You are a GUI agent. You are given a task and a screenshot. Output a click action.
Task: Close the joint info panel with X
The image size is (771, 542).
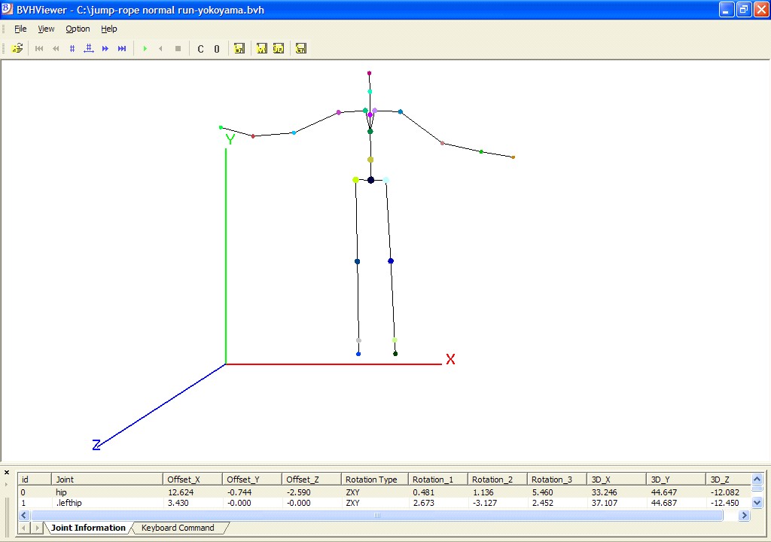7,473
